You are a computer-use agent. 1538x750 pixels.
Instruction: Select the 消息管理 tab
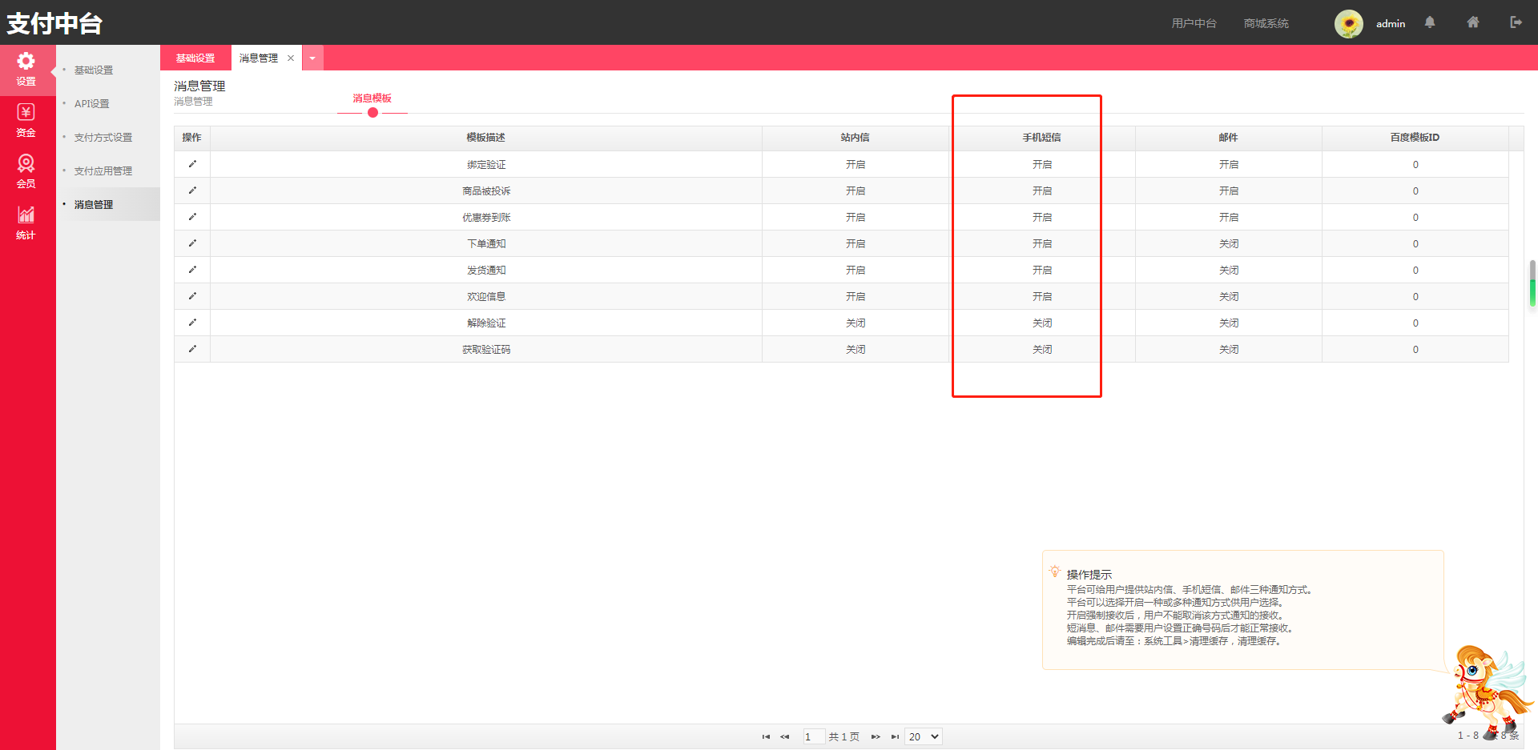259,58
